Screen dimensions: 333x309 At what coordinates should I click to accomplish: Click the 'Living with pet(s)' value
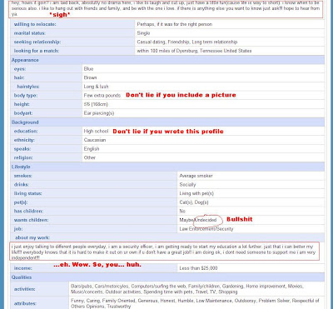pyautogui.click(x=196, y=193)
